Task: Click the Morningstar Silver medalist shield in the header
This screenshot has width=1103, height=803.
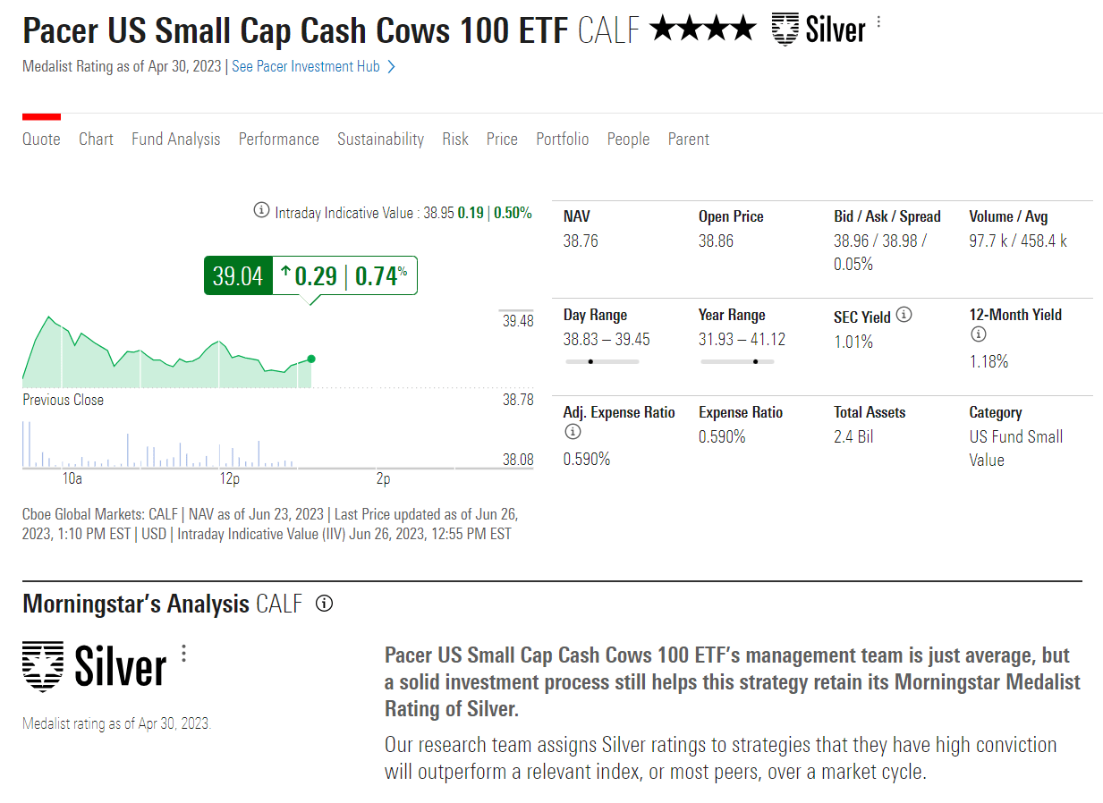Action: pos(785,30)
